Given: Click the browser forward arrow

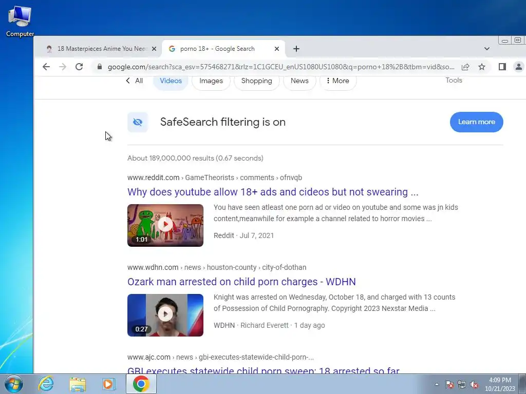Looking at the screenshot, I should pos(63,67).
